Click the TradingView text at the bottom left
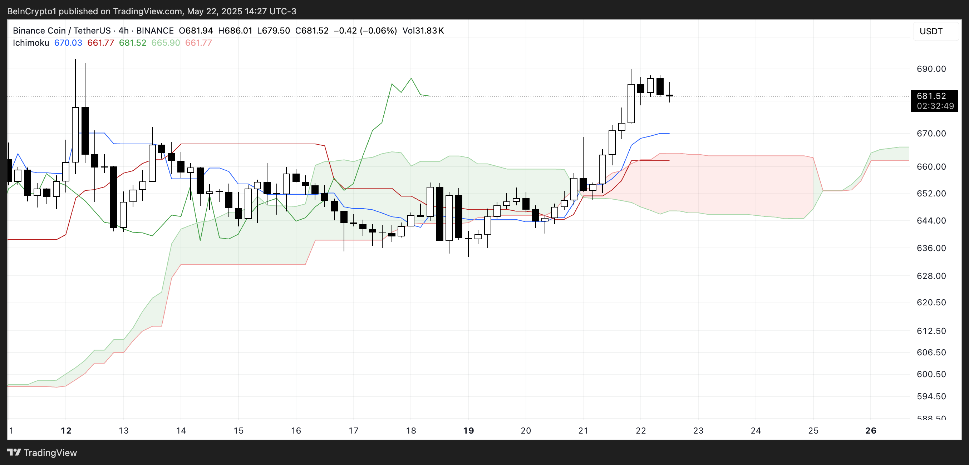 [50, 452]
